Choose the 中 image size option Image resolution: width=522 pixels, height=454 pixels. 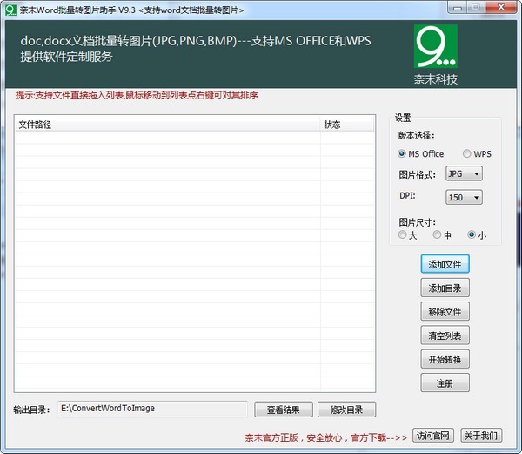[437, 234]
